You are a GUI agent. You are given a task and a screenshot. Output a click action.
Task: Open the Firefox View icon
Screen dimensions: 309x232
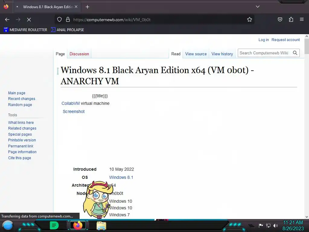tap(6, 7)
